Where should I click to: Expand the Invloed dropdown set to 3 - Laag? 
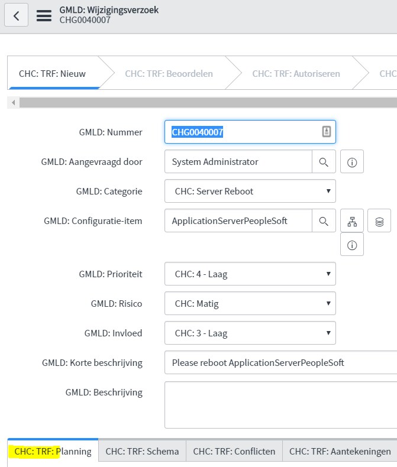(x=250, y=333)
